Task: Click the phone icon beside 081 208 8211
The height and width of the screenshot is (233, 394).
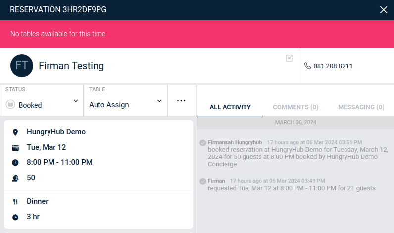Action: 307,66
